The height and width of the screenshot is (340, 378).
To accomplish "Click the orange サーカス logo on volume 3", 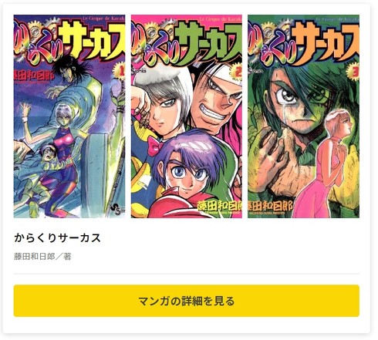I will pyautogui.click(x=326, y=40).
